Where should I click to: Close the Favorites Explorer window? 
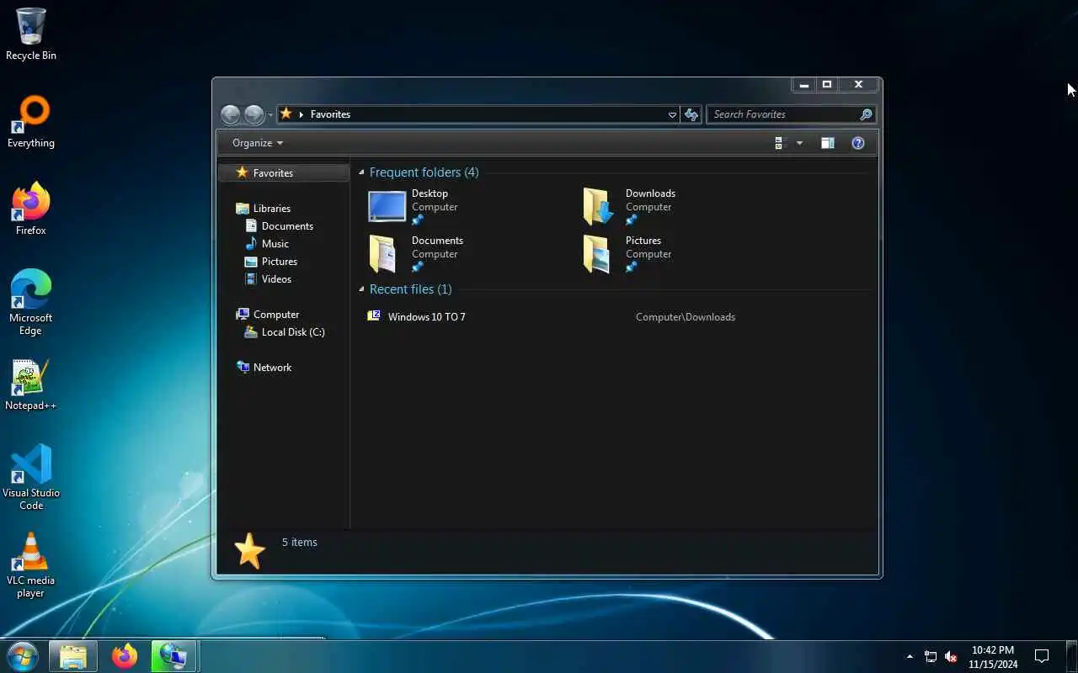coord(858,84)
